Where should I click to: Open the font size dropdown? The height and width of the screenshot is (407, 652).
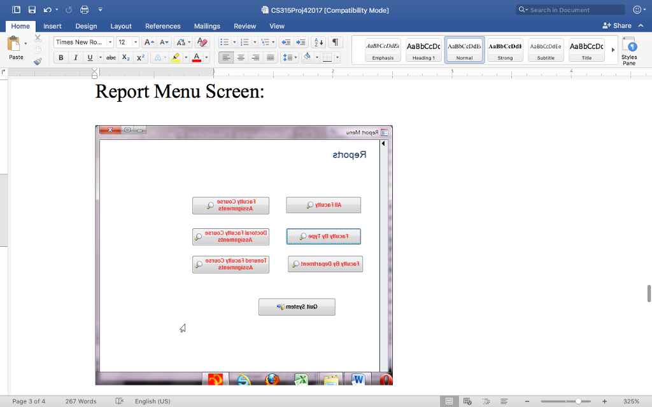(136, 42)
